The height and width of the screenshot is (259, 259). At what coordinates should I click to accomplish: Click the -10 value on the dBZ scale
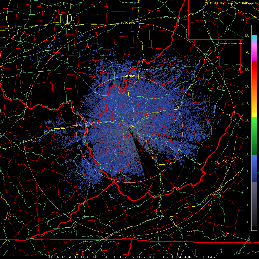[246, 188]
